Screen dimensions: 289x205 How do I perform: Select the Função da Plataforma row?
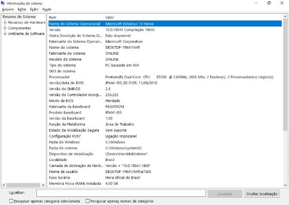tap(165, 124)
